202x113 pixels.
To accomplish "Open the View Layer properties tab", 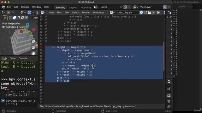I will point(169,106).
